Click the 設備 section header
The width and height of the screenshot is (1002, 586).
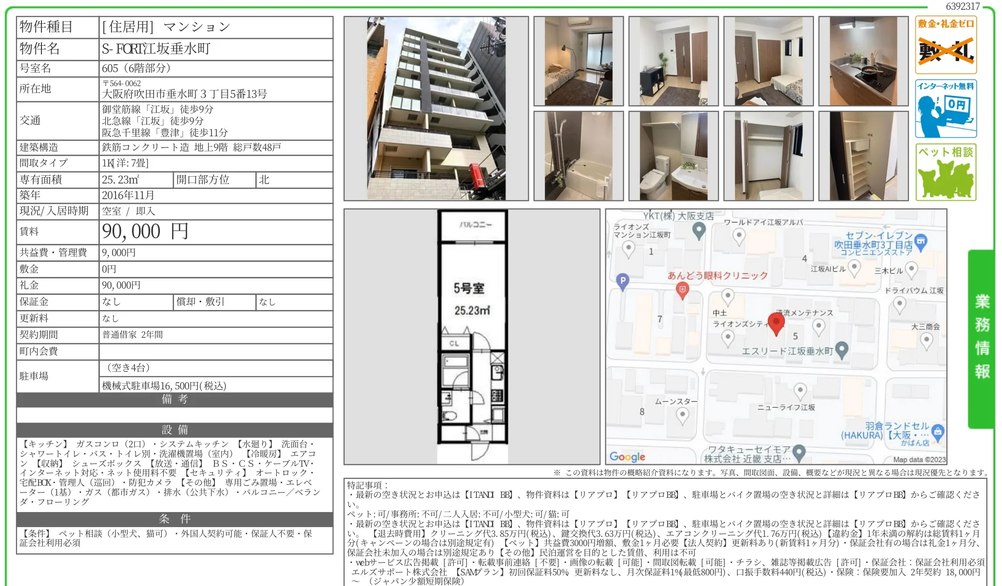(x=173, y=430)
